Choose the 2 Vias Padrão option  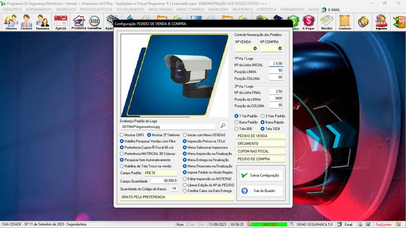263,116
